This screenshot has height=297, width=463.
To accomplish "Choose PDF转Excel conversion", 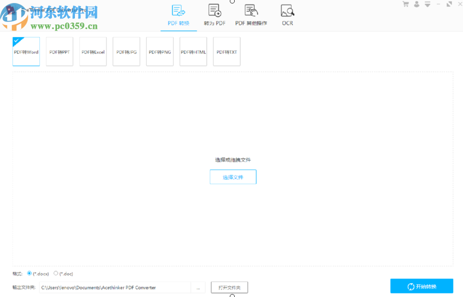I will click(93, 52).
